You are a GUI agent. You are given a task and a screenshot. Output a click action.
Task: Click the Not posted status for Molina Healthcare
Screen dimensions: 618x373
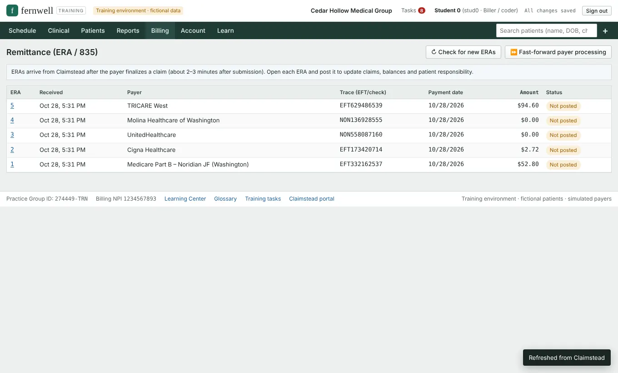563,121
